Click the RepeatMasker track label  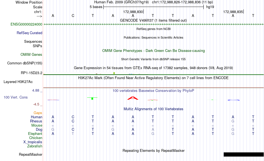coord(31,155)
